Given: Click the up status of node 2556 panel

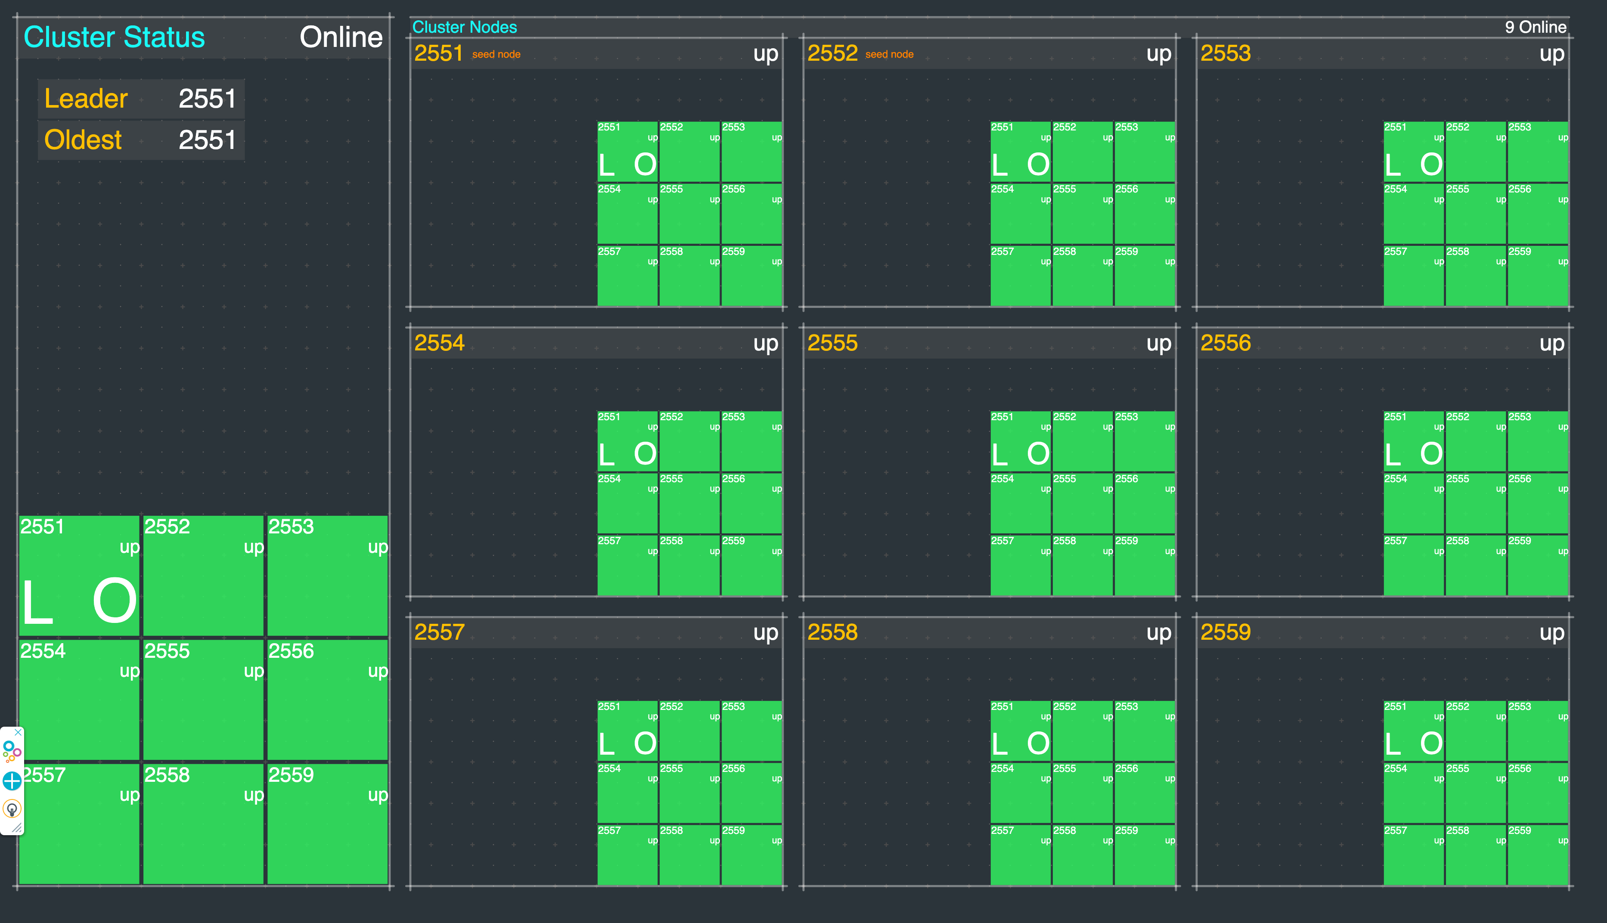Looking at the screenshot, I should pos(1551,343).
